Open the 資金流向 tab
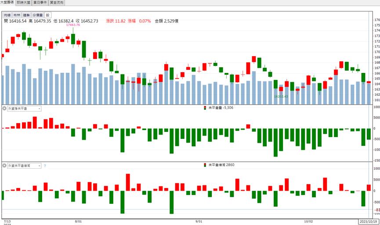Image resolution: width=380 pixels, height=225 pixels. (x=57, y=3)
